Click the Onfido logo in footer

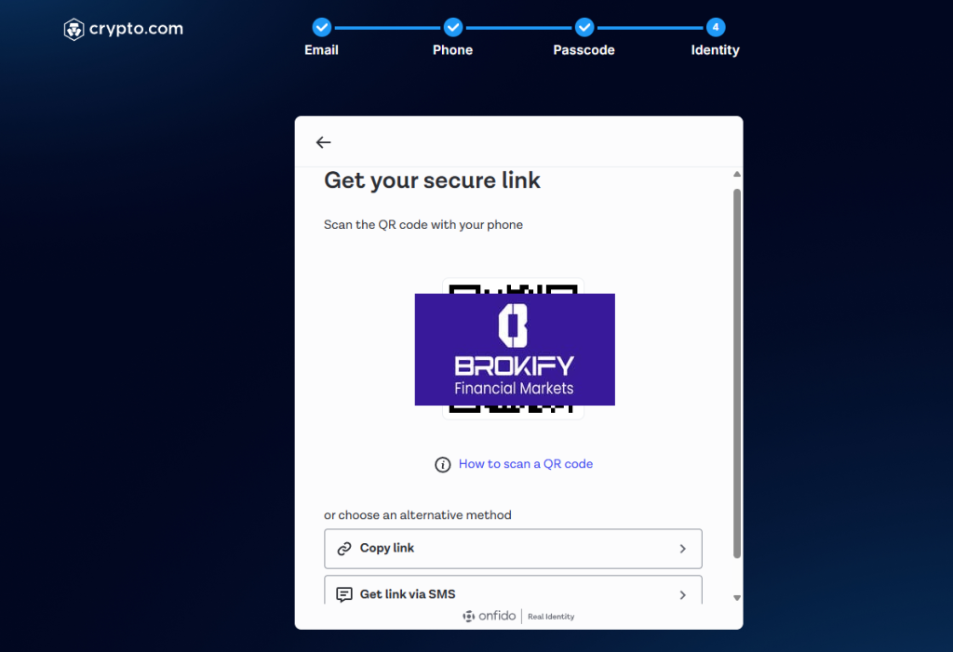490,617
